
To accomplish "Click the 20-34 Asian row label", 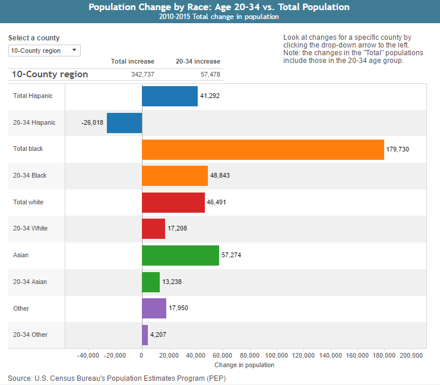I will pos(30,282).
